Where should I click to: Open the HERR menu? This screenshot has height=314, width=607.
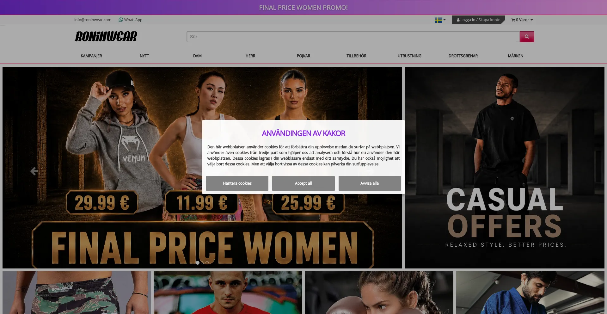click(x=250, y=56)
